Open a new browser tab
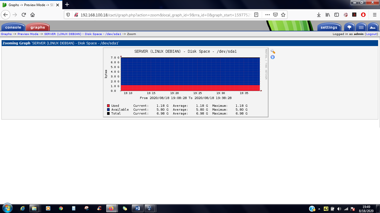The image size is (380, 213). point(67,4)
